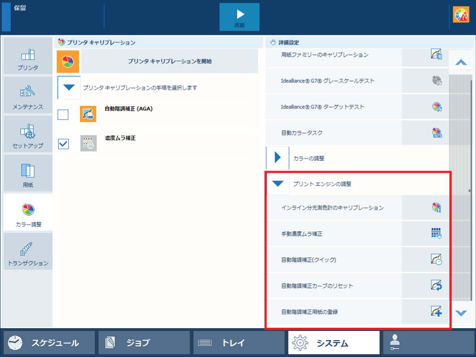Open 自動カラータスク row
The height and width of the screenshot is (357, 476).
(357, 133)
